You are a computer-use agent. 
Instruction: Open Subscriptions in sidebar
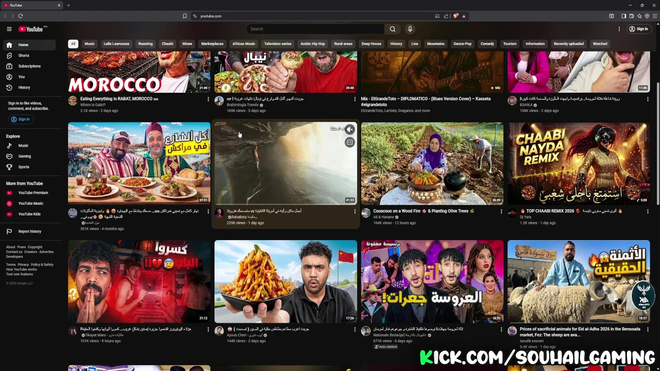28,66
